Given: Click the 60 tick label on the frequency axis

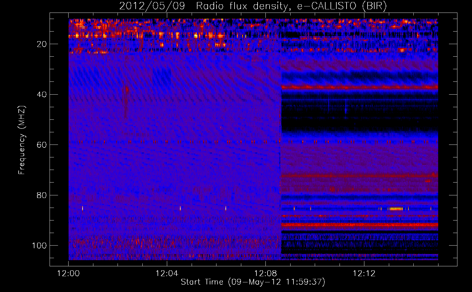Looking at the screenshot, I should point(42,145).
